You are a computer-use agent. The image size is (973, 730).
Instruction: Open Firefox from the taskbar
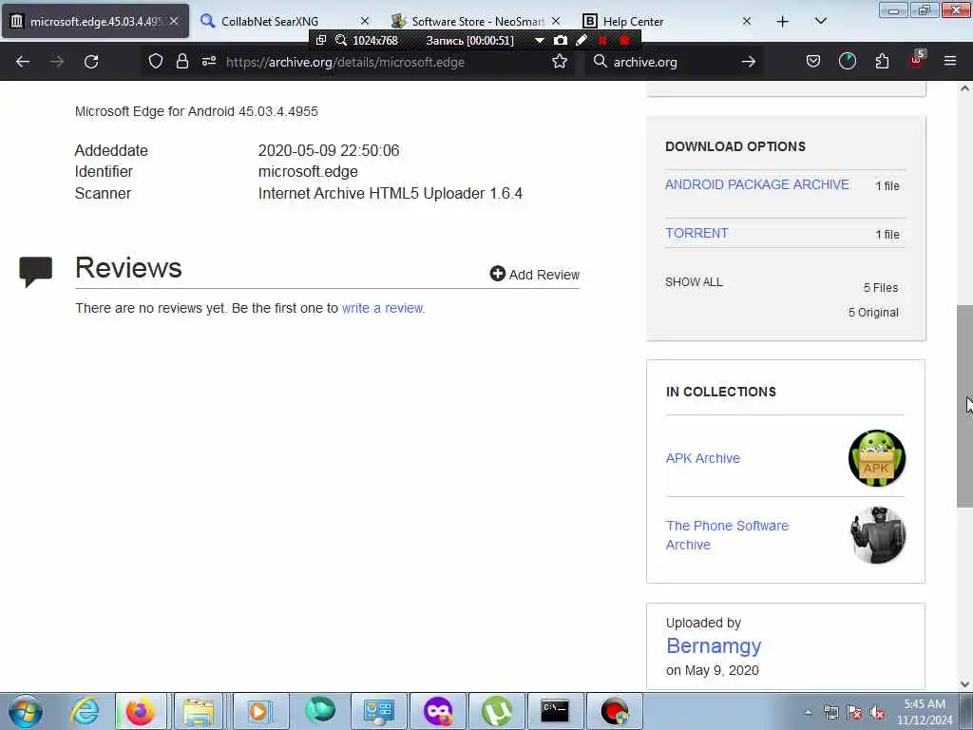(x=141, y=711)
